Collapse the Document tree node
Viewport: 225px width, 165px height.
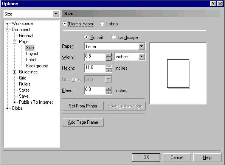[7, 30]
